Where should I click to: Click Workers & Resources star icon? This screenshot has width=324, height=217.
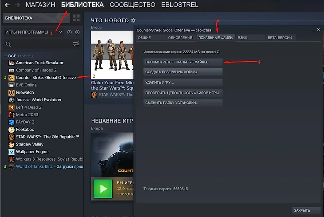coord(12,159)
